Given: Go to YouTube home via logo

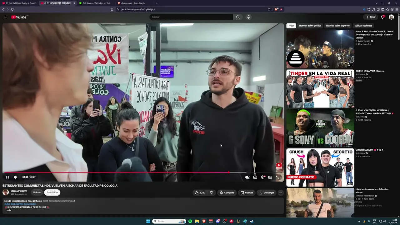Looking at the screenshot, I should (x=19, y=17).
